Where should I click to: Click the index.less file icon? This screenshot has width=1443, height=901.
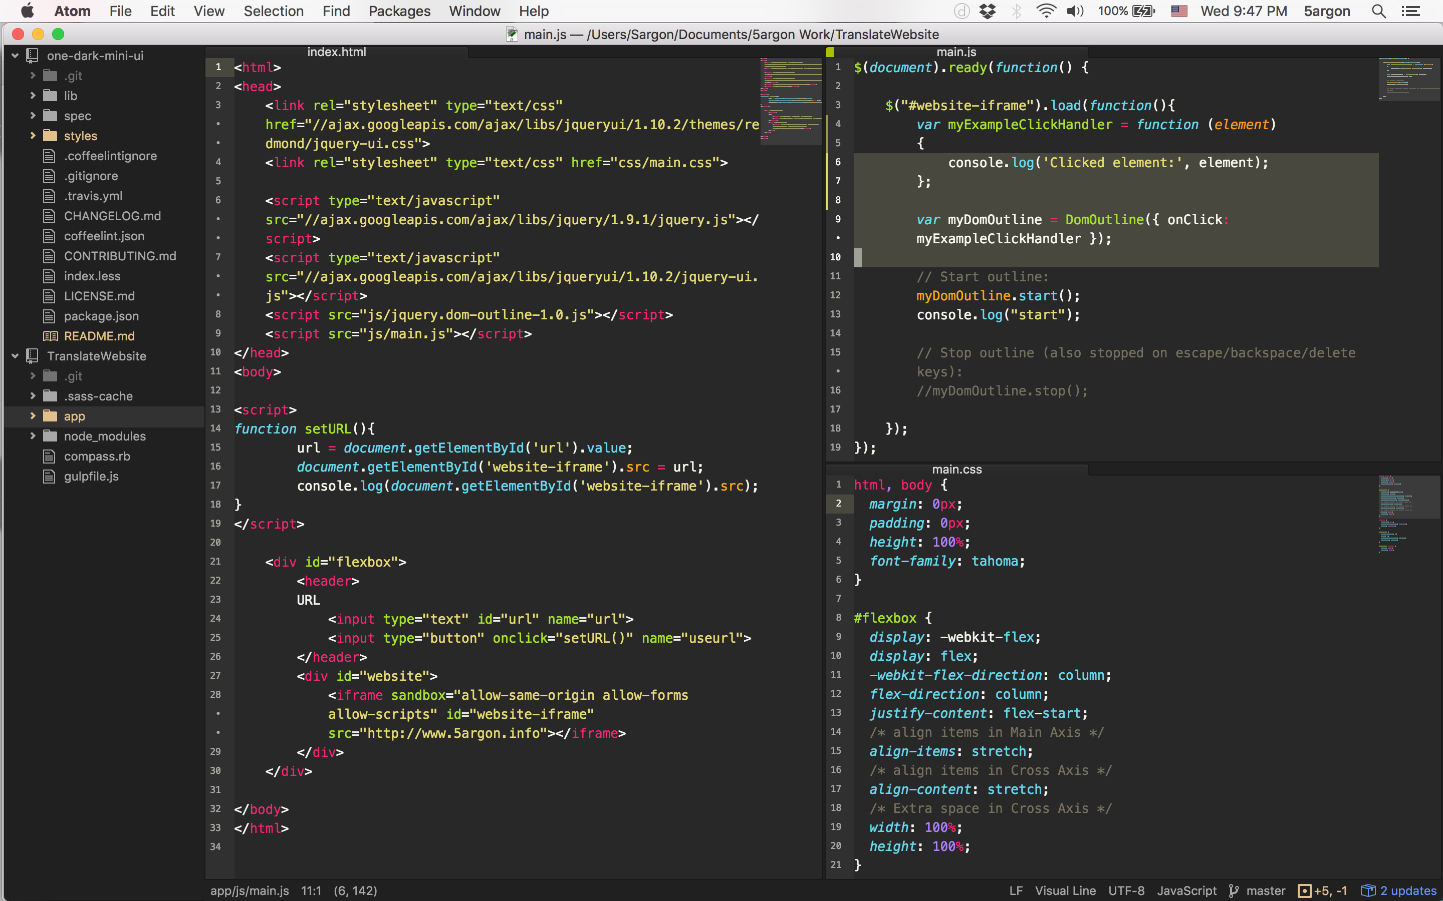coord(50,276)
